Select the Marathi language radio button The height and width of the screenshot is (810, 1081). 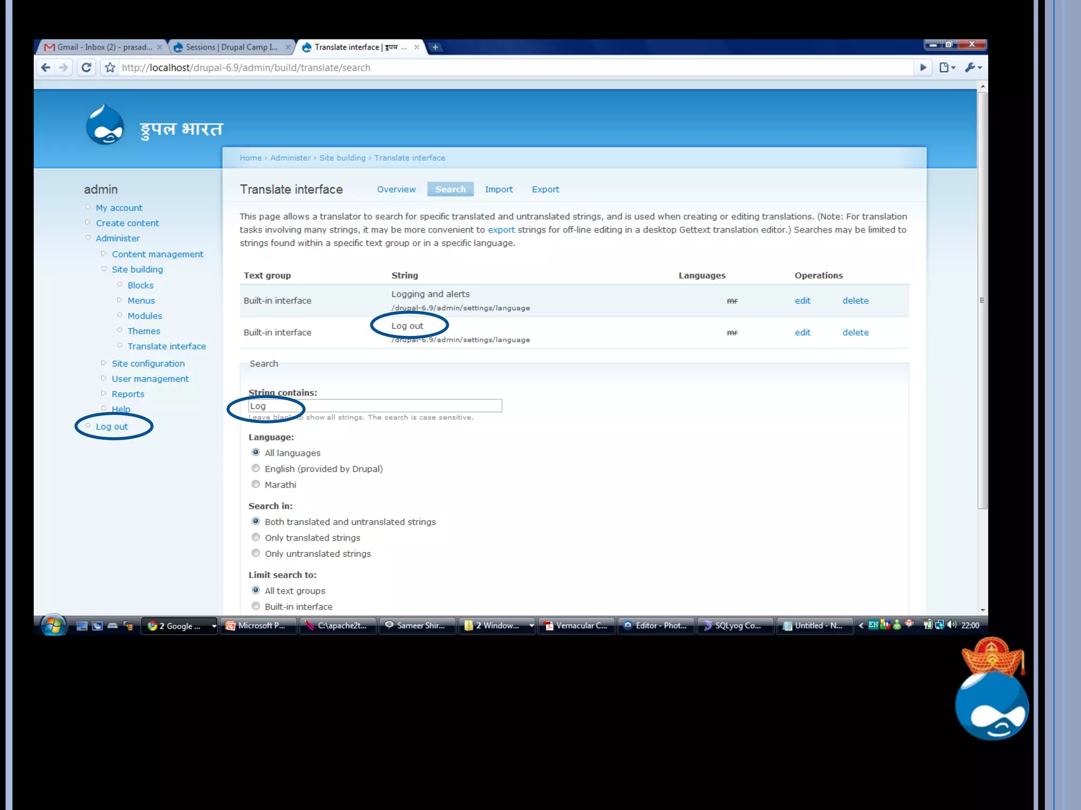[256, 484]
